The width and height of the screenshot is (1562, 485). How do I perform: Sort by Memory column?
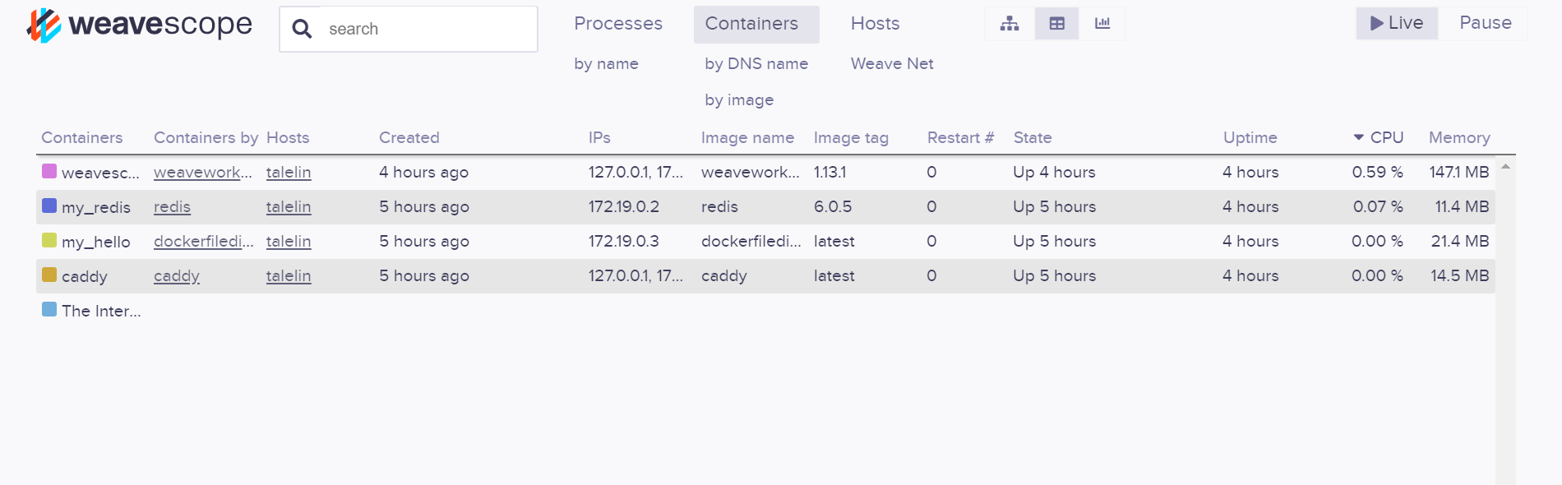(x=1459, y=137)
